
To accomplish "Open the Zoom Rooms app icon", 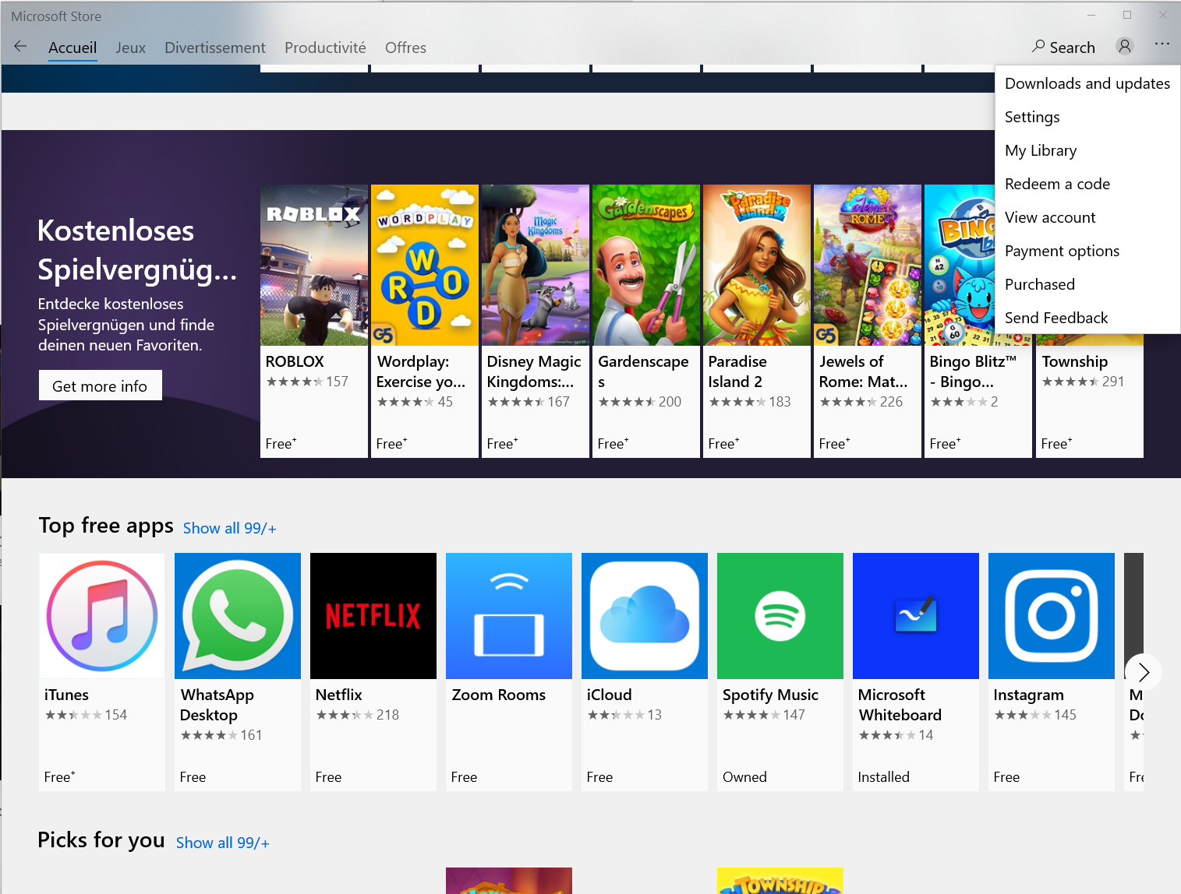I will (509, 616).
